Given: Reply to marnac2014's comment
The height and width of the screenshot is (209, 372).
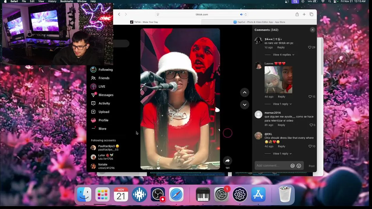Looking at the screenshot, I should 281,125.
